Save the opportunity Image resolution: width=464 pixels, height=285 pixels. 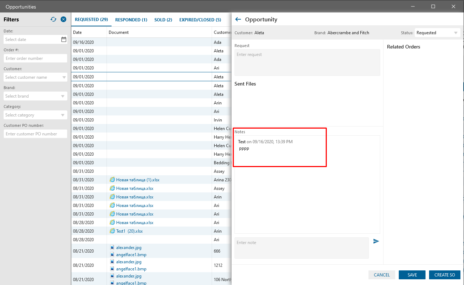click(412, 275)
